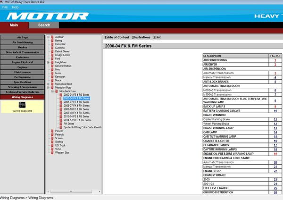Expand the Freightliner tree node
Screen dimensions: 283x200
(x=48, y=62)
